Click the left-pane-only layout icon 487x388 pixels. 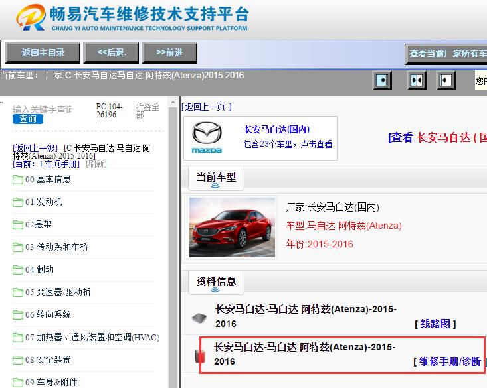[x=382, y=80]
